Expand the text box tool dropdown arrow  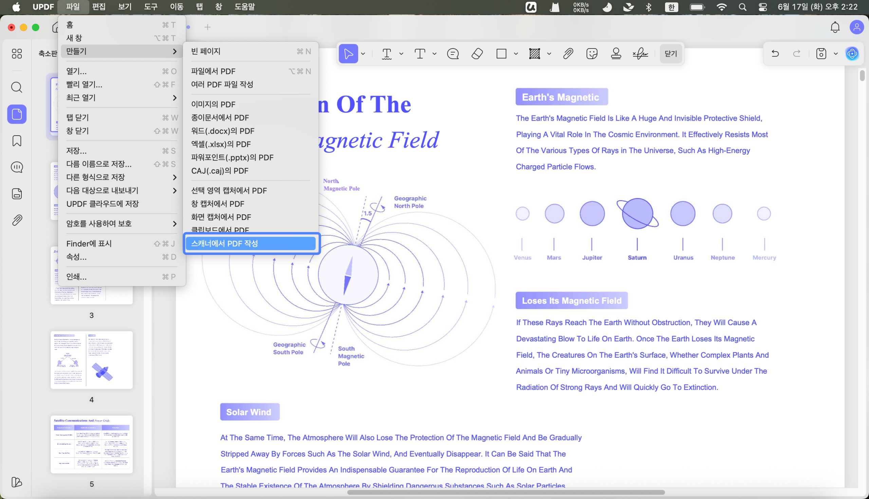click(x=434, y=54)
